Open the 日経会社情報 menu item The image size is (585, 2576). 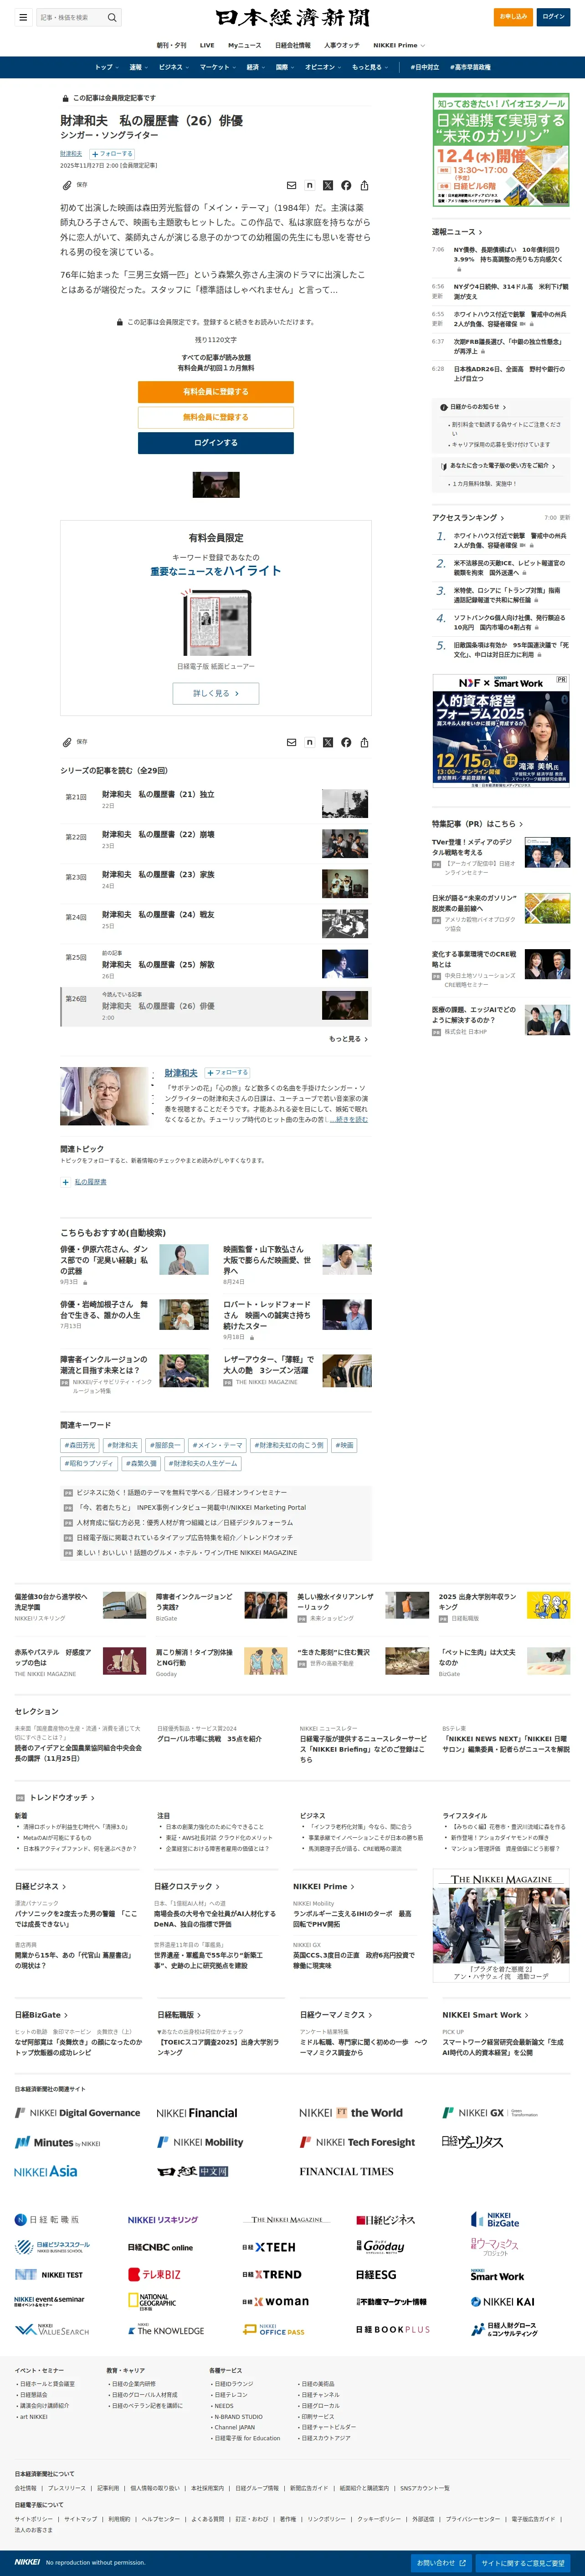click(x=293, y=45)
